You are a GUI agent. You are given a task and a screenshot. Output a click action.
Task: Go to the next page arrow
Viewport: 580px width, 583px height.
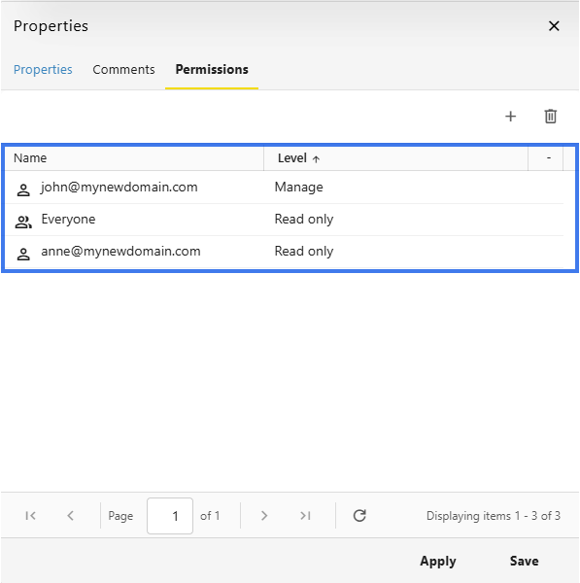(264, 516)
